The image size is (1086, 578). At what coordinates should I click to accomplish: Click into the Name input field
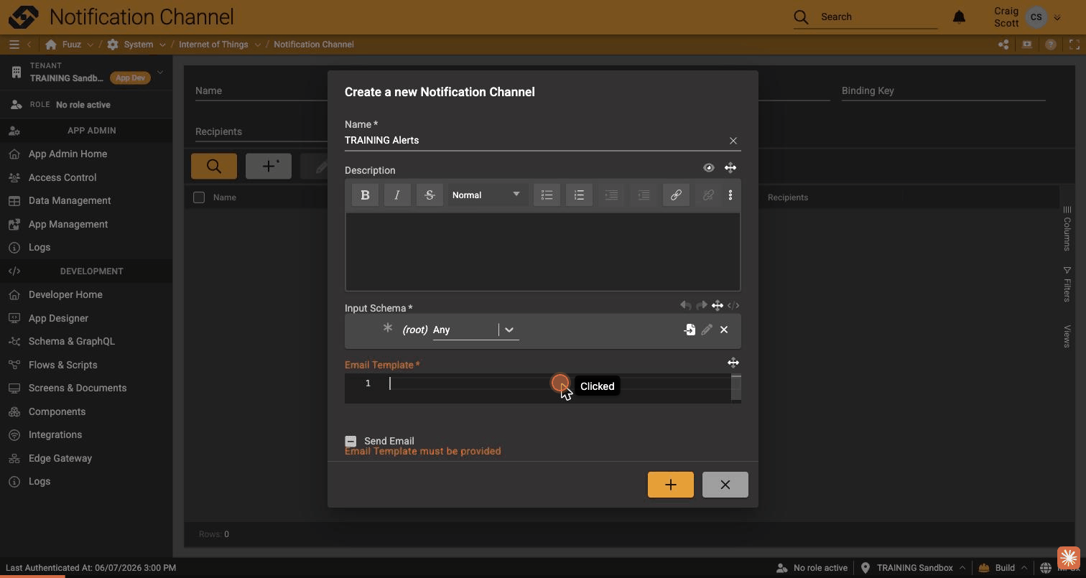pyautogui.click(x=534, y=141)
